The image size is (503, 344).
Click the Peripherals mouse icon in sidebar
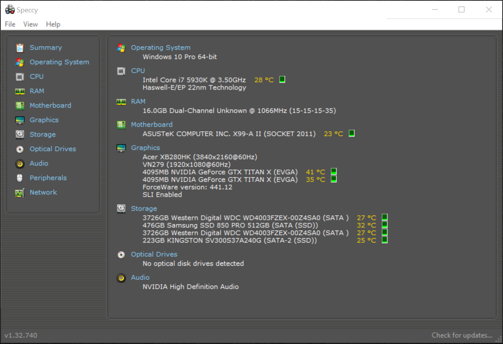pyautogui.click(x=20, y=178)
